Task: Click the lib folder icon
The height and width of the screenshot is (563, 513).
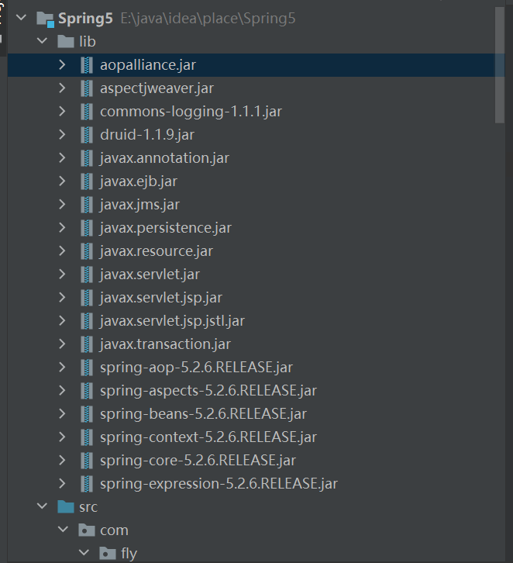Action: click(x=66, y=41)
